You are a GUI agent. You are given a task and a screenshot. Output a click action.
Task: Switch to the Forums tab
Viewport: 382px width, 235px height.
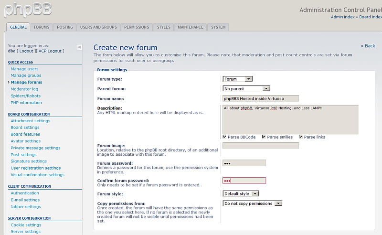point(42,27)
